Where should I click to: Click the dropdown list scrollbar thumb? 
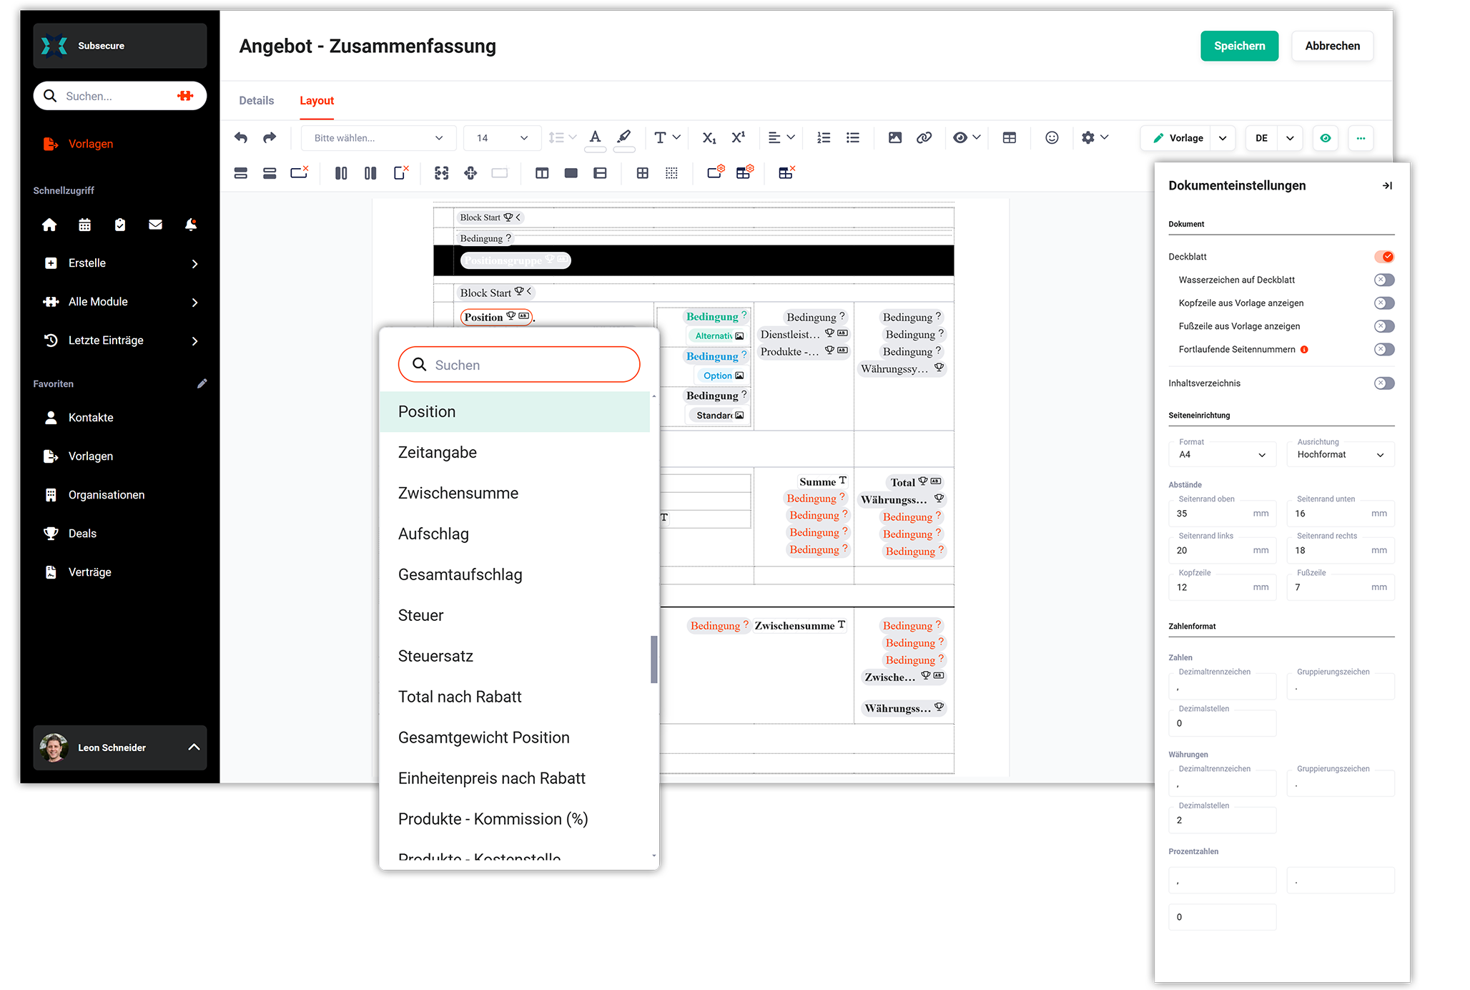653,660
